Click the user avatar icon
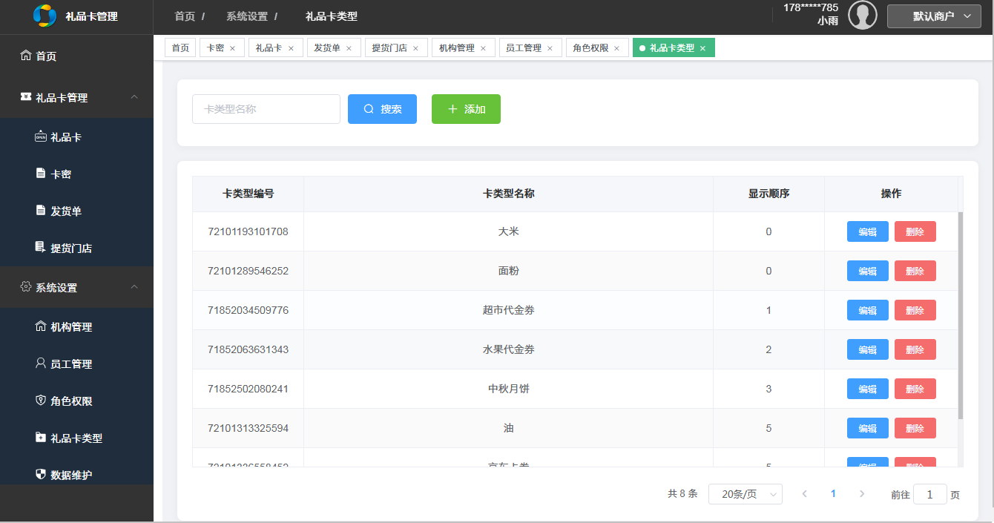This screenshot has height=523, width=994. [862, 16]
